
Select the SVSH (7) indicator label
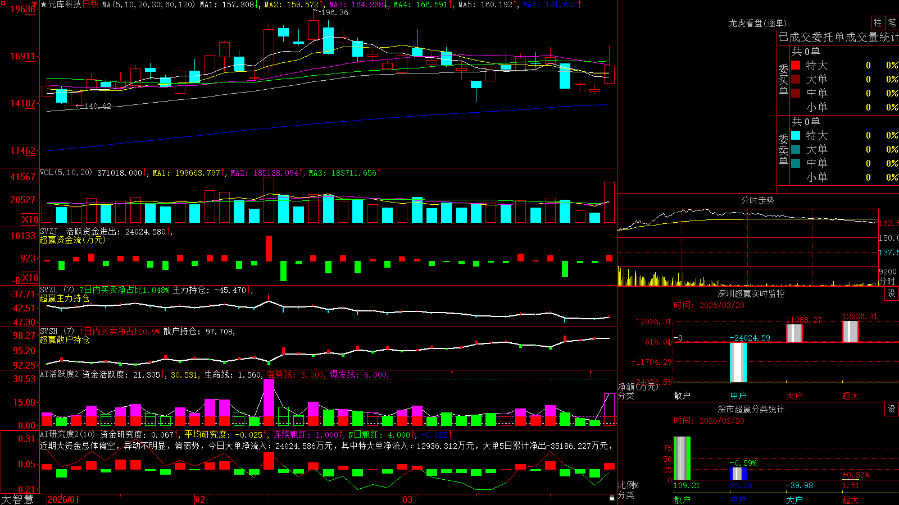57,332
